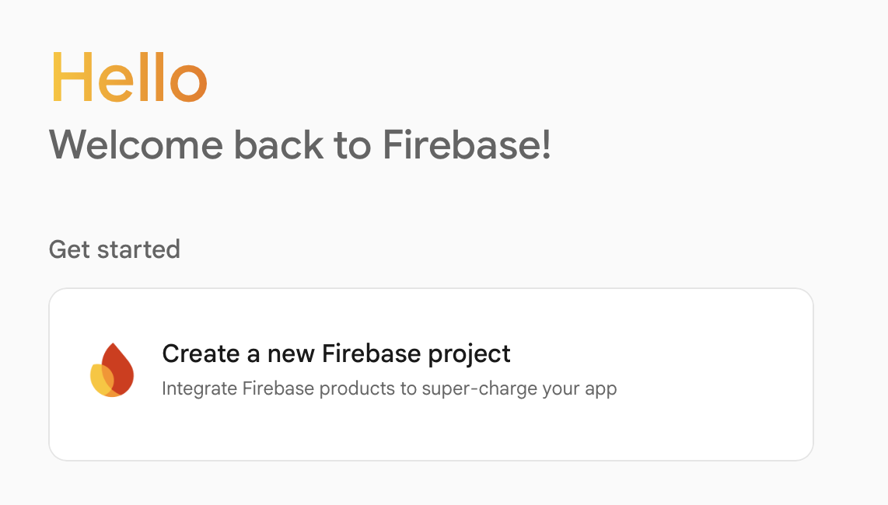
Task: Click the 'Create a new Firebase project' card
Action: coord(431,373)
